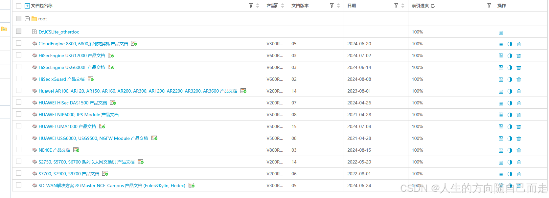Check the HUAWEI NIP6000 row checkbox
The width and height of the screenshot is (549, 198).
[19, 114]
